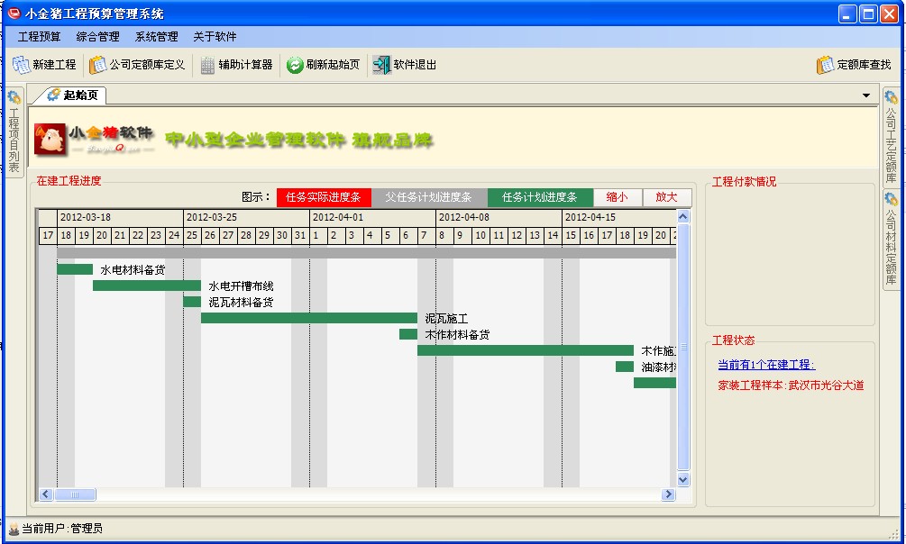The width and height of the screenshot is (906, 544).
Task: Click the green 任务计划进度条 legend swatch
Action: pos(540,197)
